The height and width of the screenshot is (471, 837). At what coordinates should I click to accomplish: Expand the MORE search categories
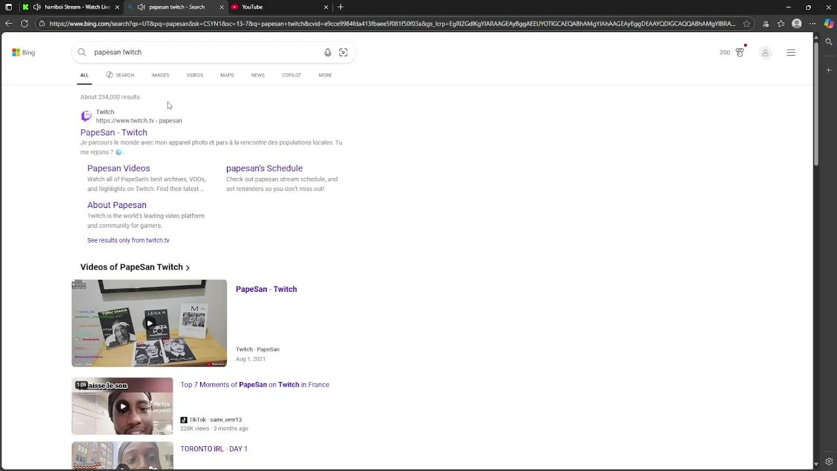pyautogui.click(x=325, y=75)
